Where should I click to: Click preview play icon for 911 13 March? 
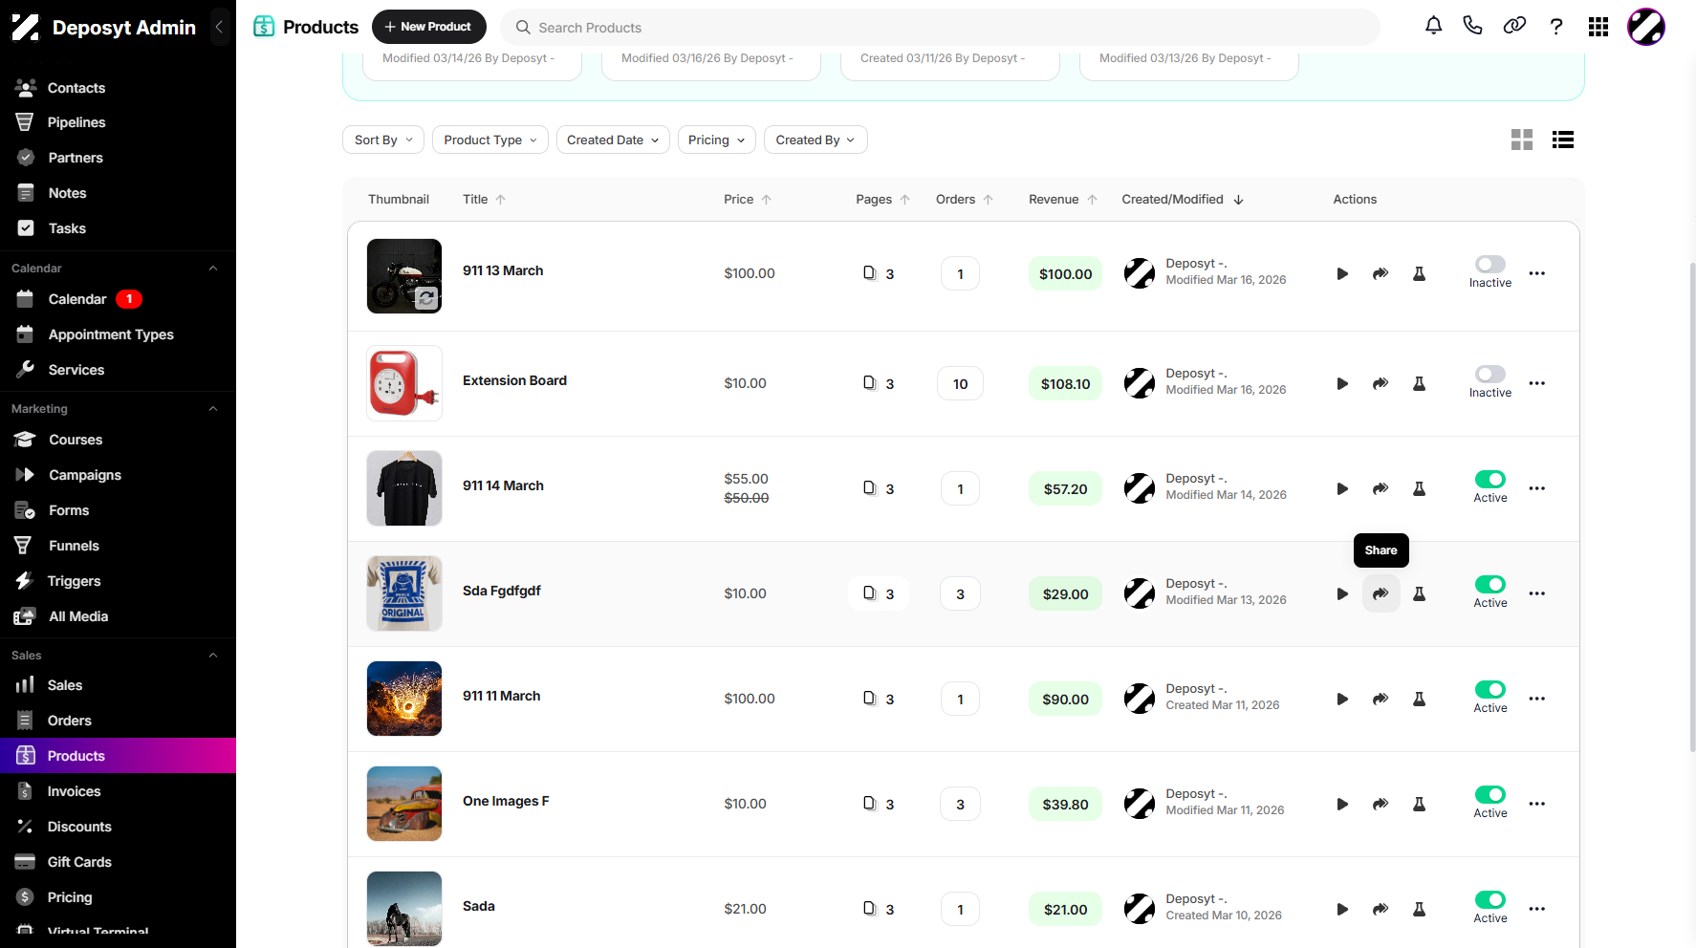pos(1342,273)
